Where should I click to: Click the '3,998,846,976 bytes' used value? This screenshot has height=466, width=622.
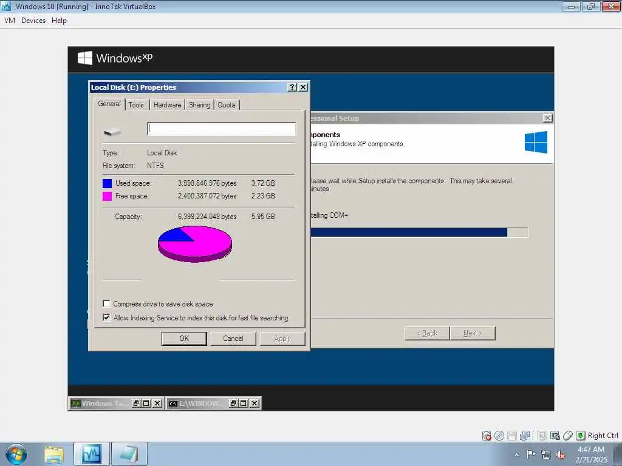pos(207,183)
